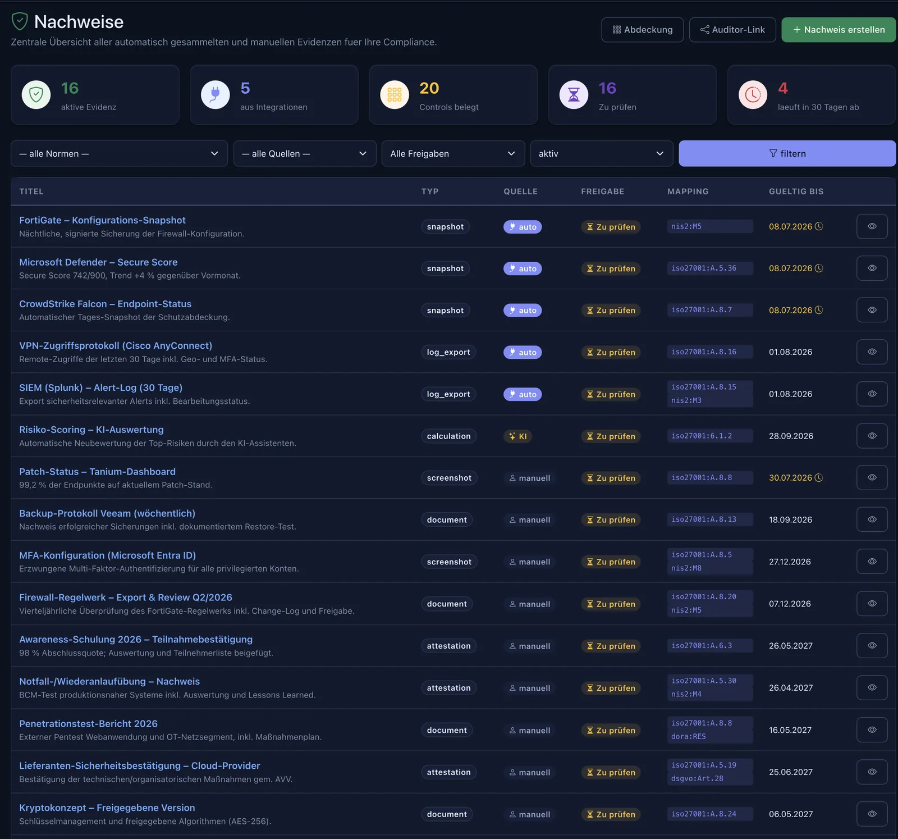The image size is (898, 839).
Task: Click the grid icon for Controls belegt
Action: [x=395, y=94]
